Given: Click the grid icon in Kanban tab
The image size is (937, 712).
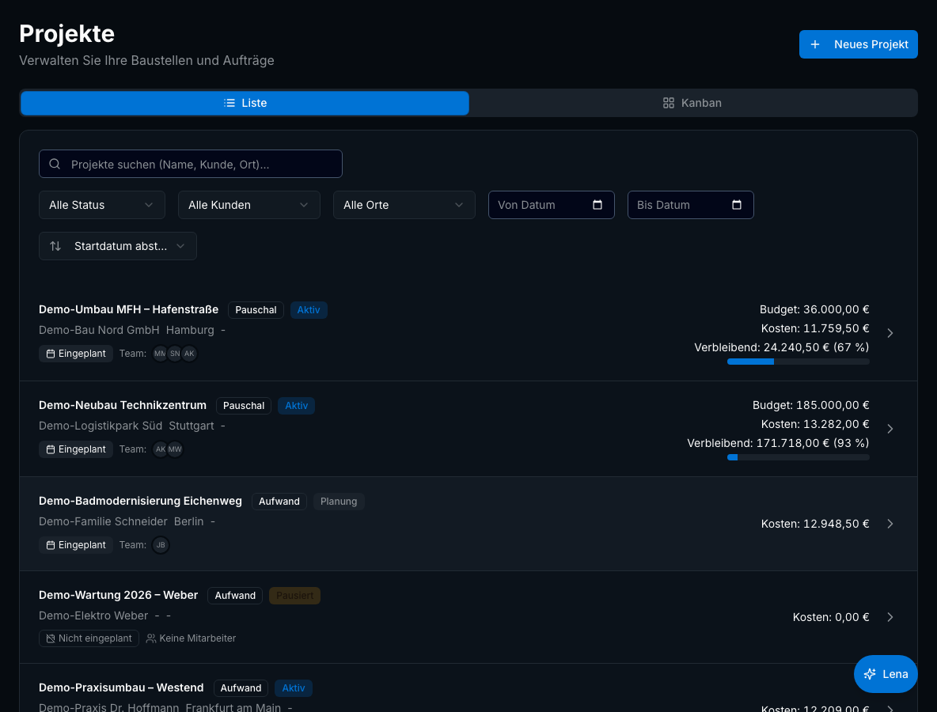Looking at the screenshot, I should point(669,103).
